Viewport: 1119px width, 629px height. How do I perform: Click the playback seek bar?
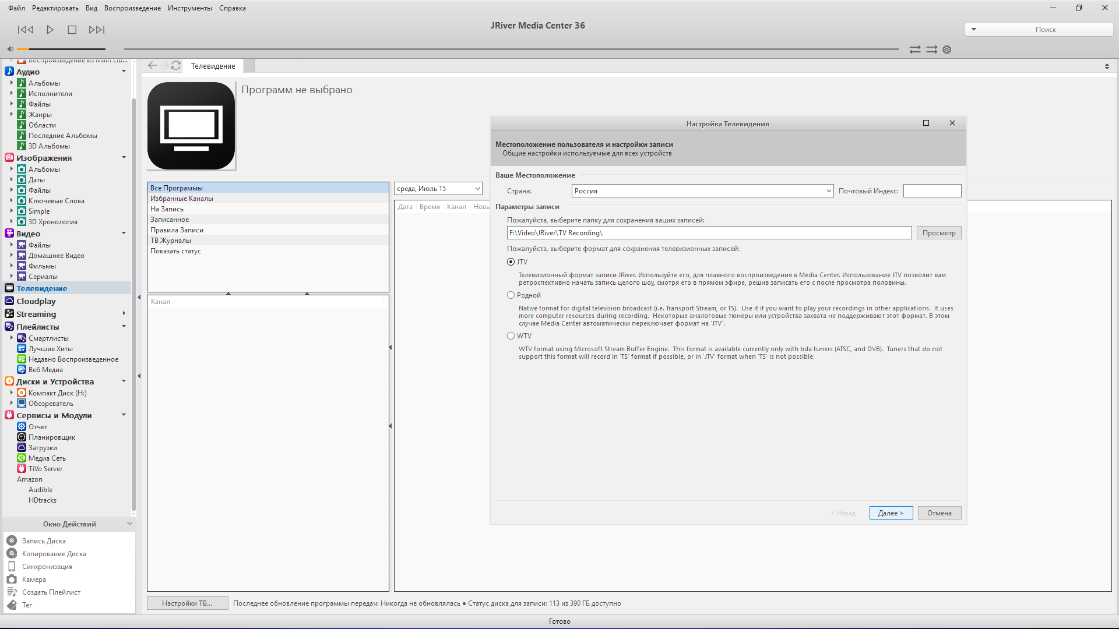[x=511, y=49]
